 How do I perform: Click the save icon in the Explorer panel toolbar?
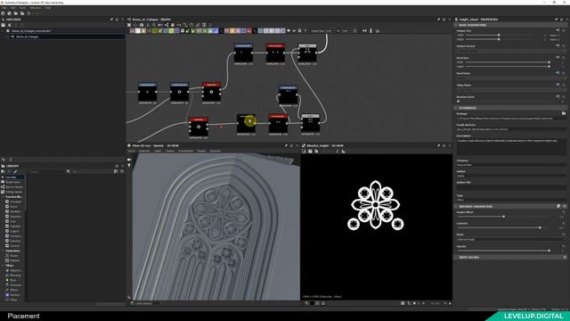pyautogui.click(x=4, y=25)
